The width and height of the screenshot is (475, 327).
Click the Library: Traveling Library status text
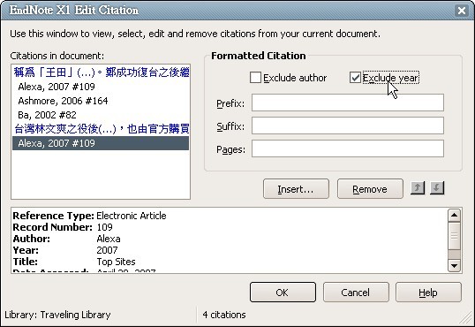click(57, 315)
